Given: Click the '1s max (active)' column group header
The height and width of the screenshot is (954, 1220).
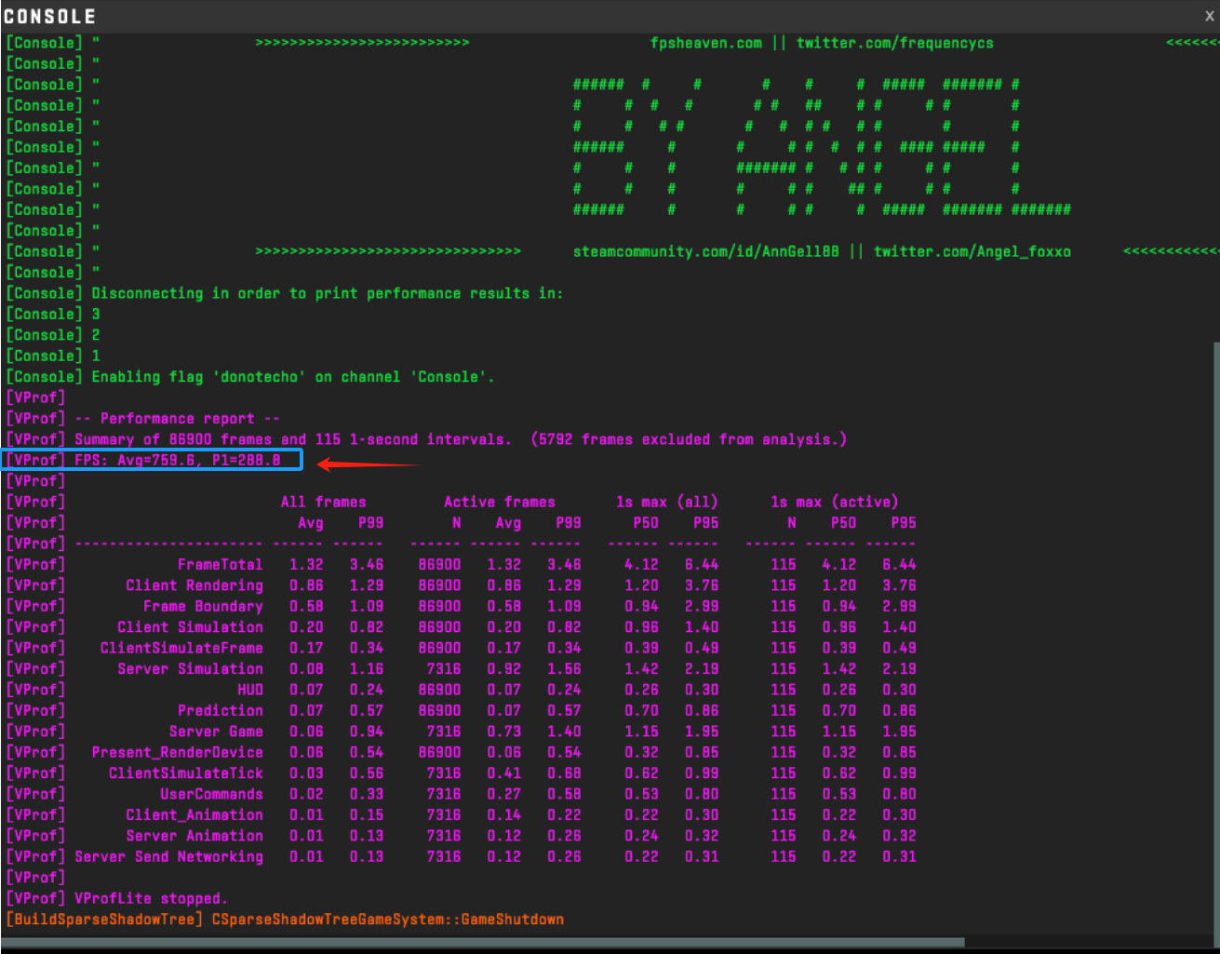Looking at the screenshot, I should coord(834,502).
